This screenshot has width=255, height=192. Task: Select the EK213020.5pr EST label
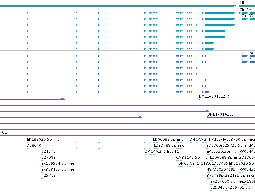pyautogui.click(x=242, y=163)
